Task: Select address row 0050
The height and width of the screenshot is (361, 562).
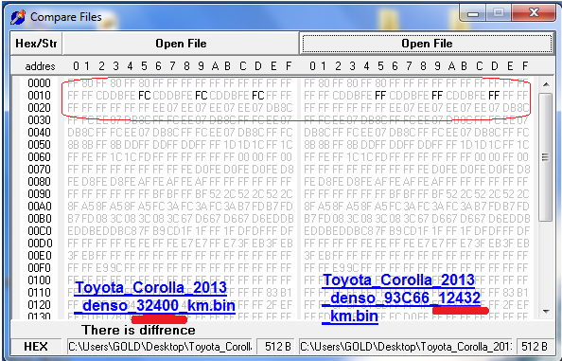Action: pyautogui.click(x=40, y=145)
